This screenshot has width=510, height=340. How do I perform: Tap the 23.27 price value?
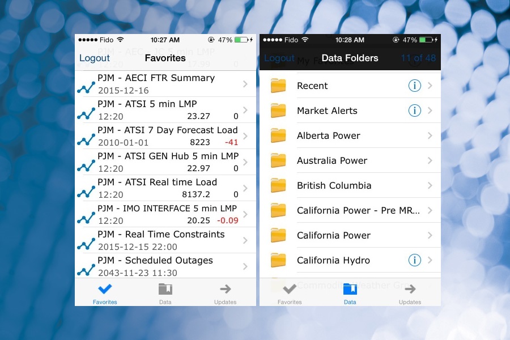tap(199, 116)
